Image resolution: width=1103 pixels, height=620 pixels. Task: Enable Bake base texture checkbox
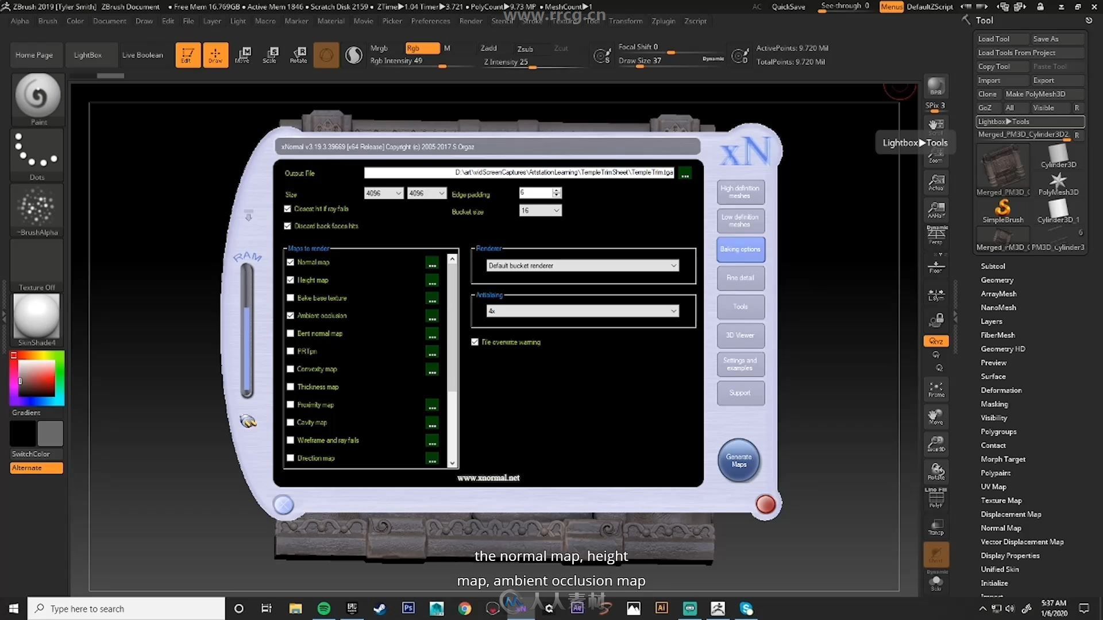click(x=290, y=298)
